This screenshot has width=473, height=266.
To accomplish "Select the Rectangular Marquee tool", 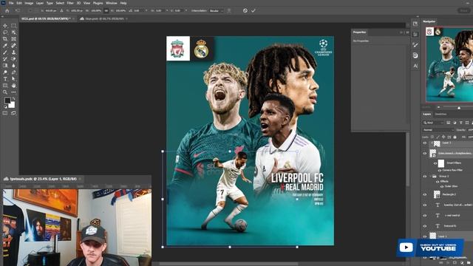I will [x=13, y=26].
